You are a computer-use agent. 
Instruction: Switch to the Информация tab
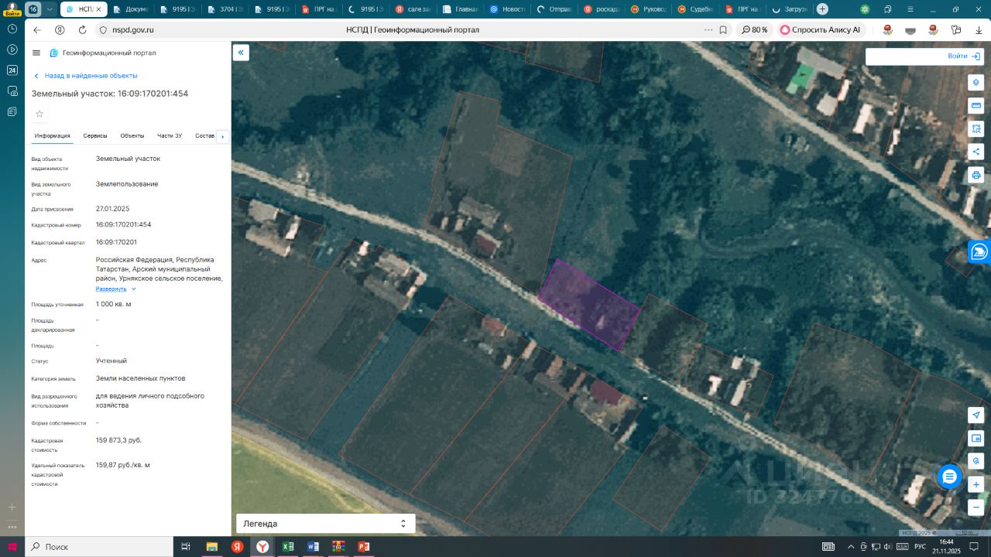pyautogui.click(x=52, y=135)
